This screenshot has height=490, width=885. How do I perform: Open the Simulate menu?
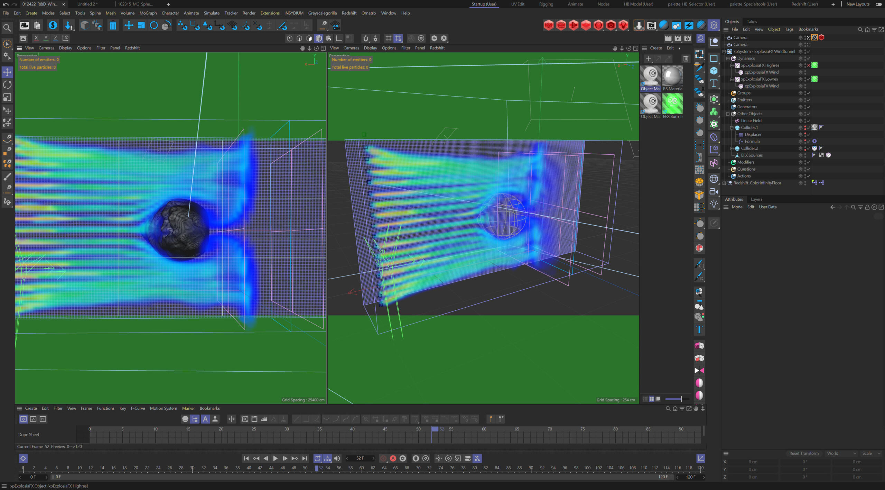point(211,13)
